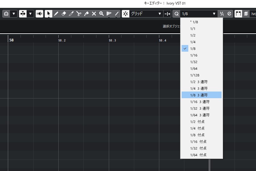The image size is (256, 171).
Task: Select the Trim tool
Action: (71, 14)
